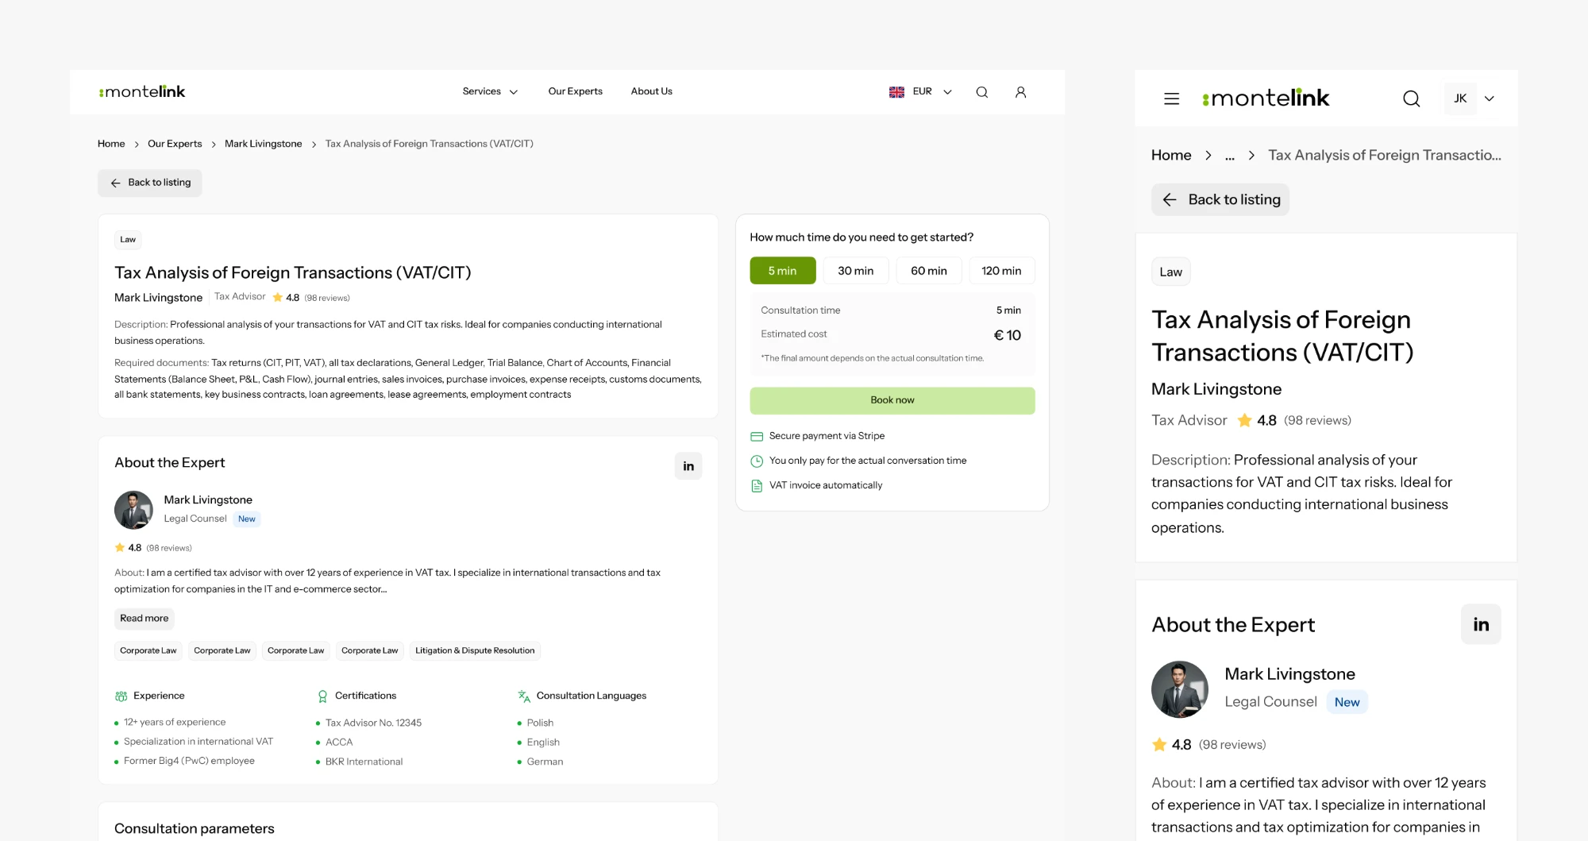The image size is (1588, 841).
Task: Open the user account icon in desktop header
Action: (1021, 92)
